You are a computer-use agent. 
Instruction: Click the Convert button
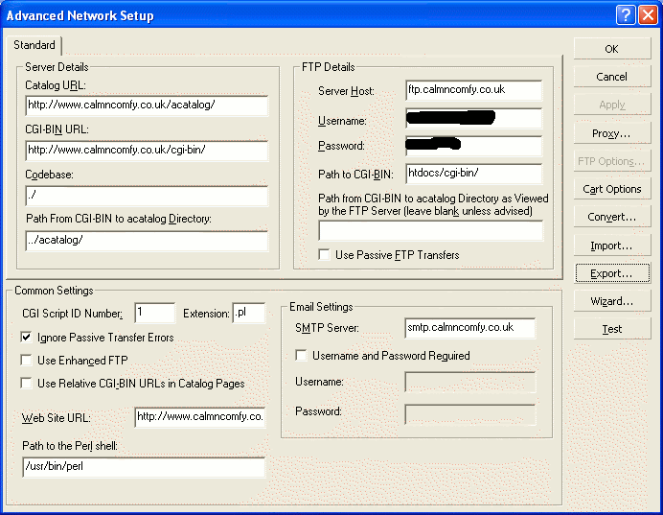point(611,218)
